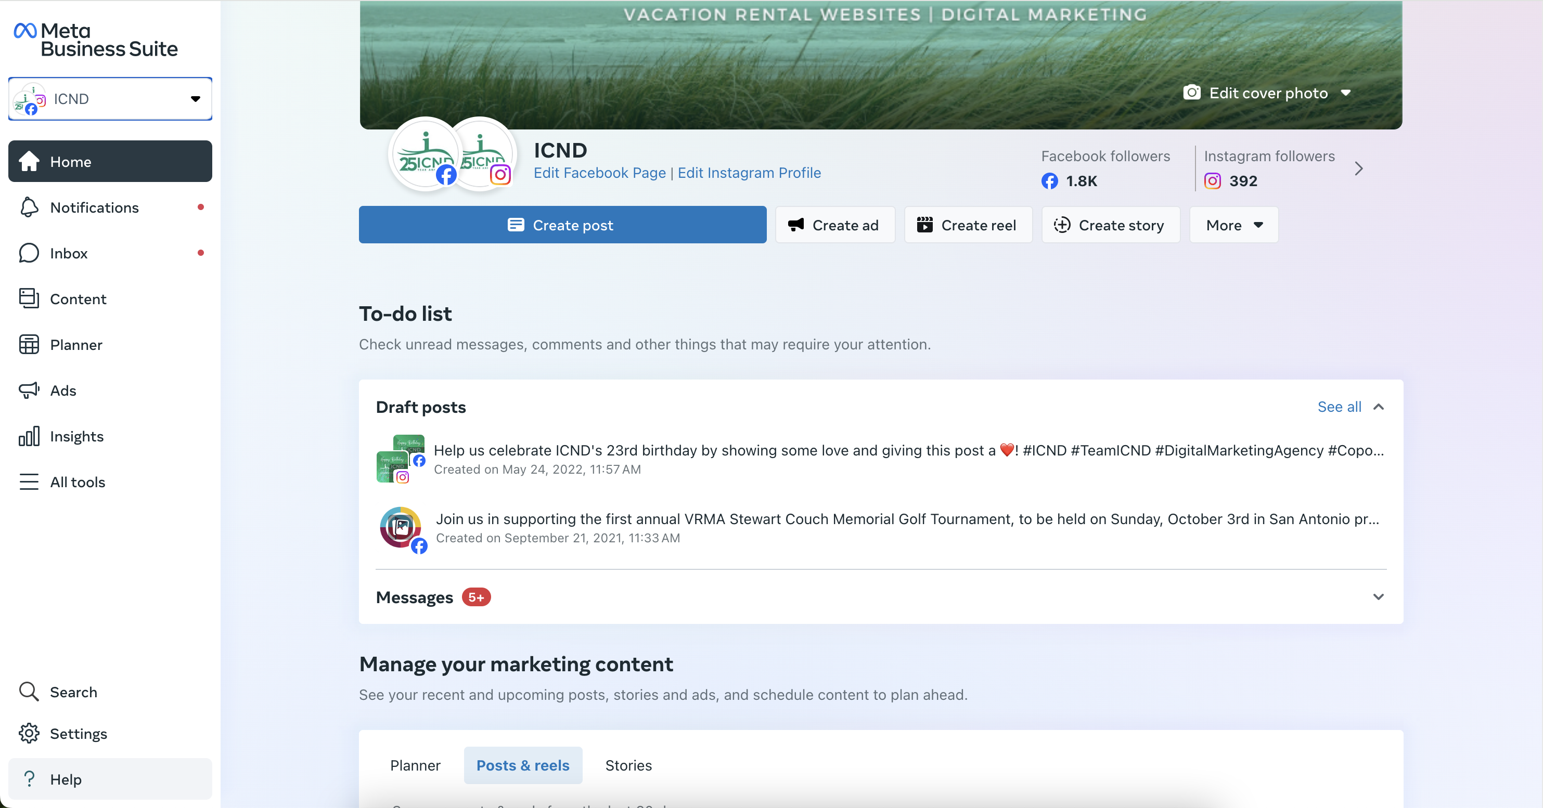
Task: Open Inbox via the speech bubble icon
Action: pyautogui.click(x=29, y=253)
